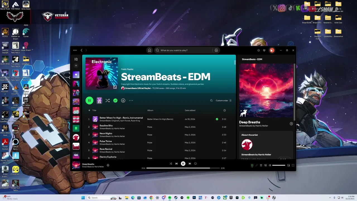Open album link Better When I'm High (Remix)
357x201 pixels.
pos(160,119)
